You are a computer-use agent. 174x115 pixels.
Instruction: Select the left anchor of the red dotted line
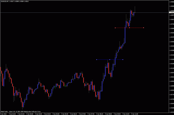pyautogui.click(x=115, y=28)
